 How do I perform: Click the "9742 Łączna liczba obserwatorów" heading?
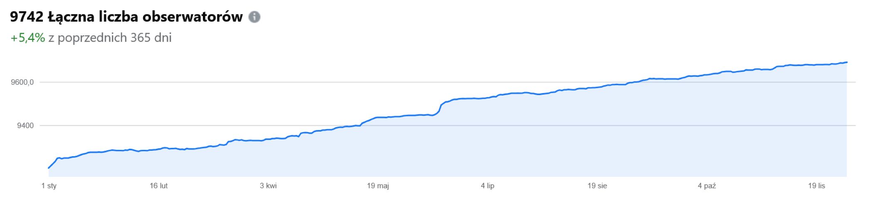coord(126,17)
